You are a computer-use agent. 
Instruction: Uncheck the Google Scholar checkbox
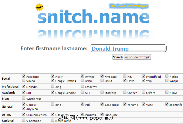click(53, 92)
